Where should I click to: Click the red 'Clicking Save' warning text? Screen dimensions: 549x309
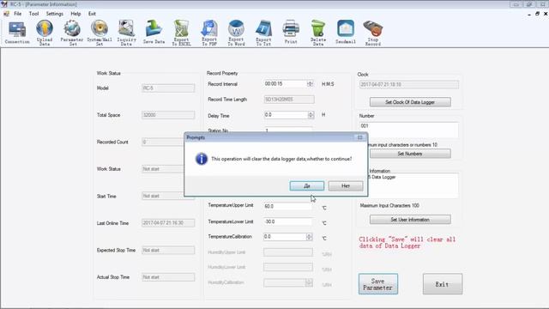[407, 242]
